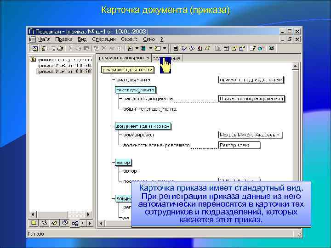Click the first toolbar icon showing a window frame
The height and width of the screenshot is (248, 331).
pos(35,49)
